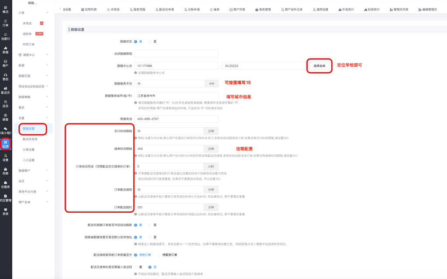Screen dimensions: 447x279
Task: Open 权限 lock icon in dark sidebar
Action: (5, 171)
